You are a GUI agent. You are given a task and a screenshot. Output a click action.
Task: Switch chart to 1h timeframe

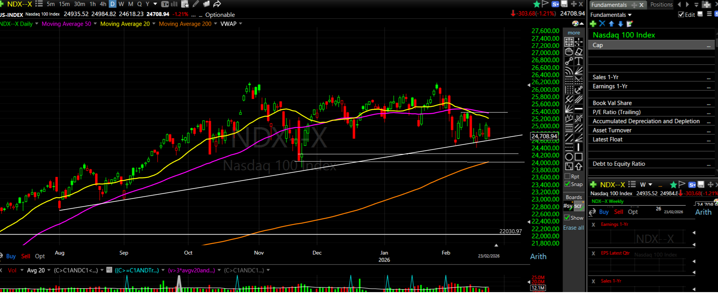click(93, 4)
